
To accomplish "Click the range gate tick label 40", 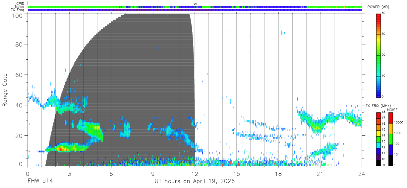I will (x=19, y=105).
